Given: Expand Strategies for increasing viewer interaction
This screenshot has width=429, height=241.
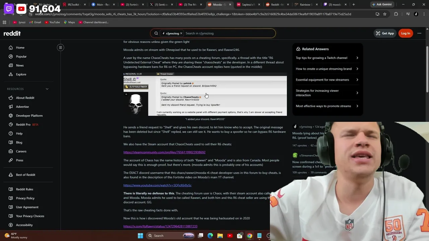Looking at the screenshot, I should pyautogui.click(x=327, y=93).
